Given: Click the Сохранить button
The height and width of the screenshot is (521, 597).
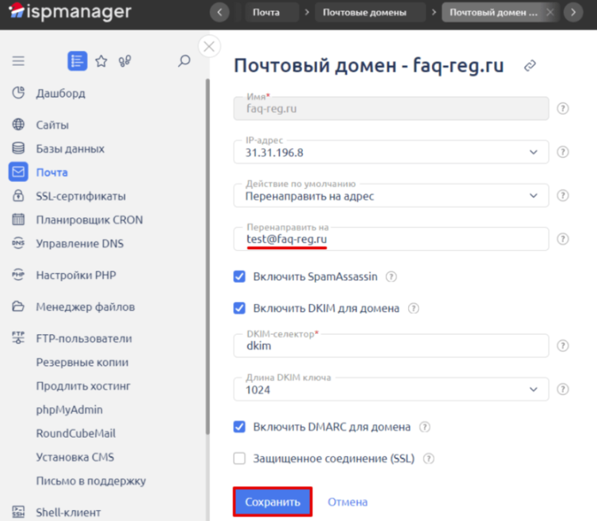Looking at the screenshot, I should (272, 502).
